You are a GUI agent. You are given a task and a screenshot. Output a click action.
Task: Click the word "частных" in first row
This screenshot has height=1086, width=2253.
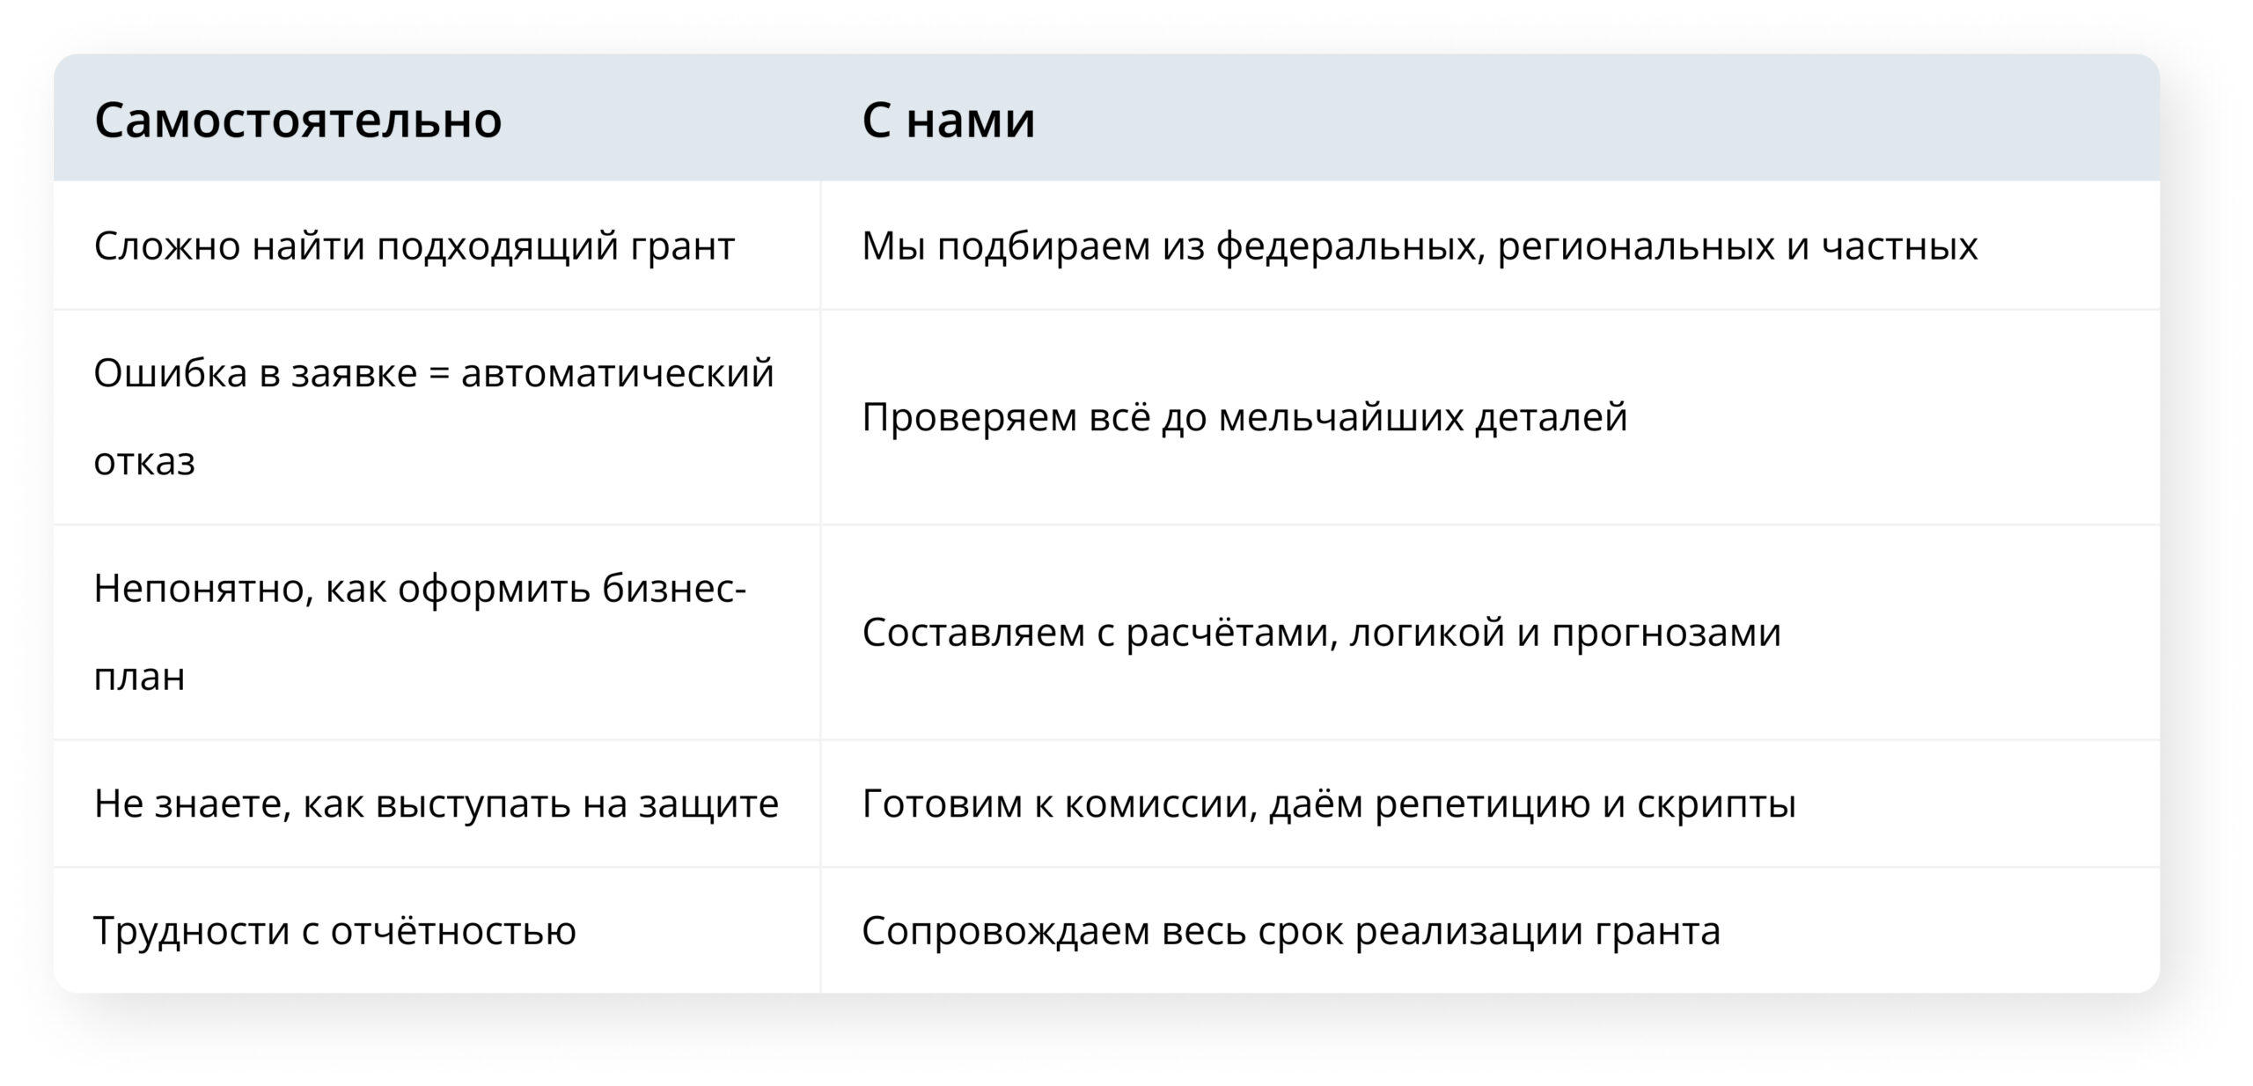click(x=1899, y=248)
